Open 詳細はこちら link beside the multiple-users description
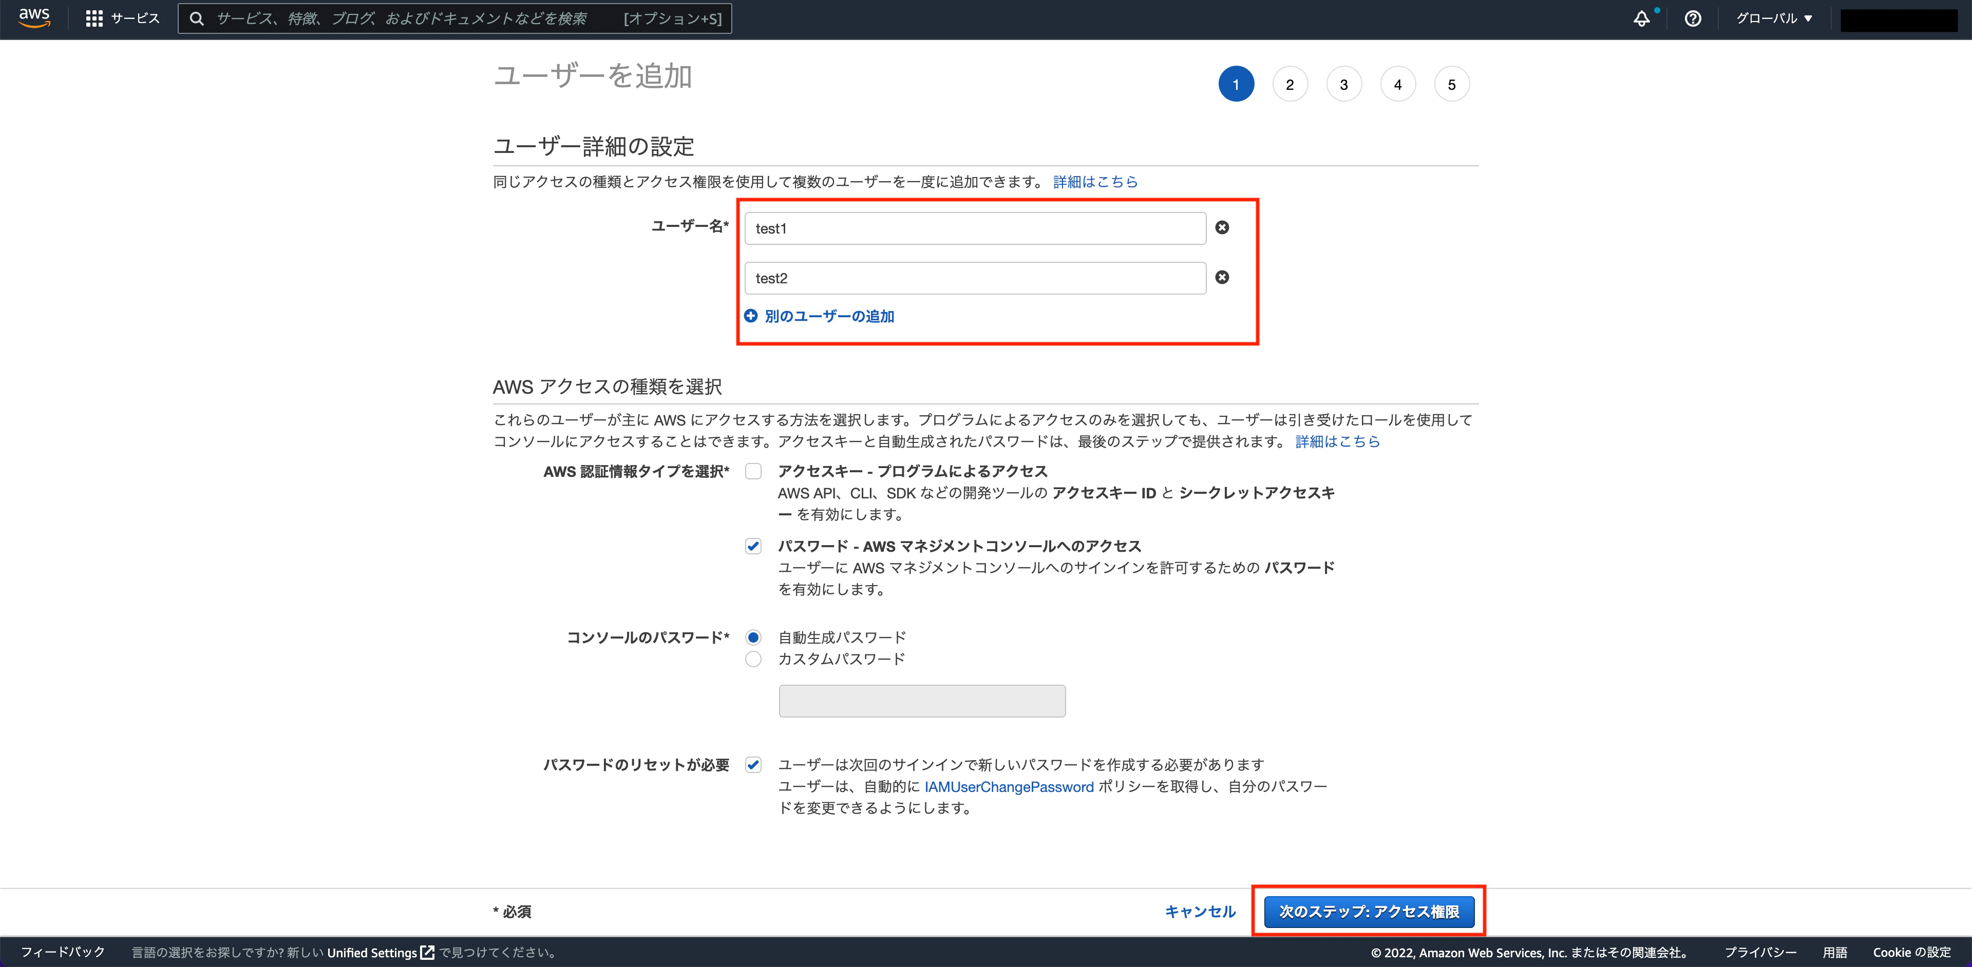 1095,181
